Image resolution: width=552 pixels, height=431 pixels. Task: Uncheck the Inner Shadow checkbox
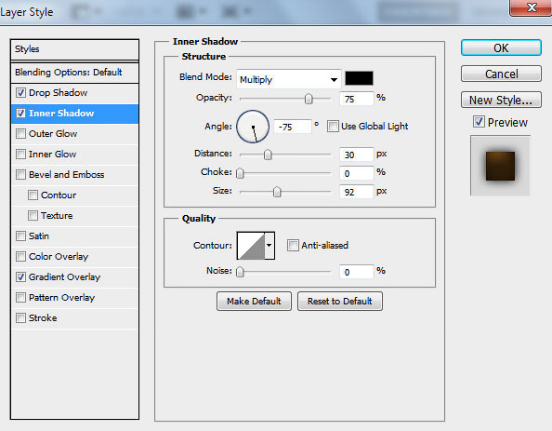click(20, 114)
